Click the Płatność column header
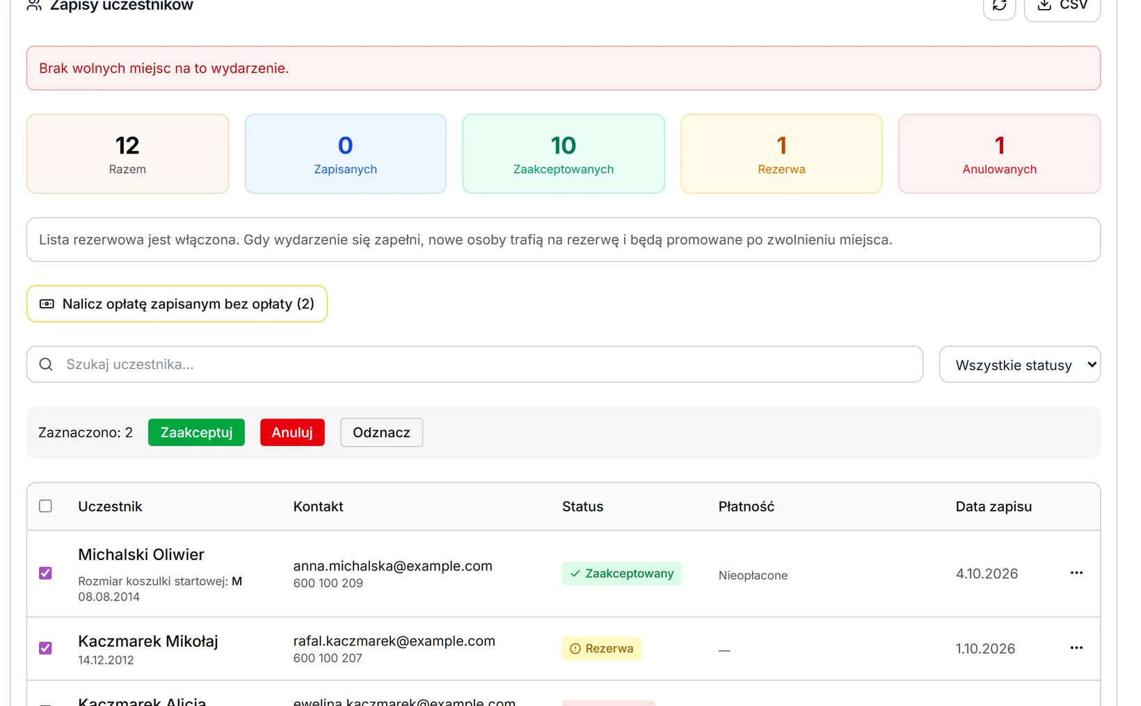Image resolution: width=1141 pixels, height=706 pixels. pyautogui.click(x=746, y=507)
